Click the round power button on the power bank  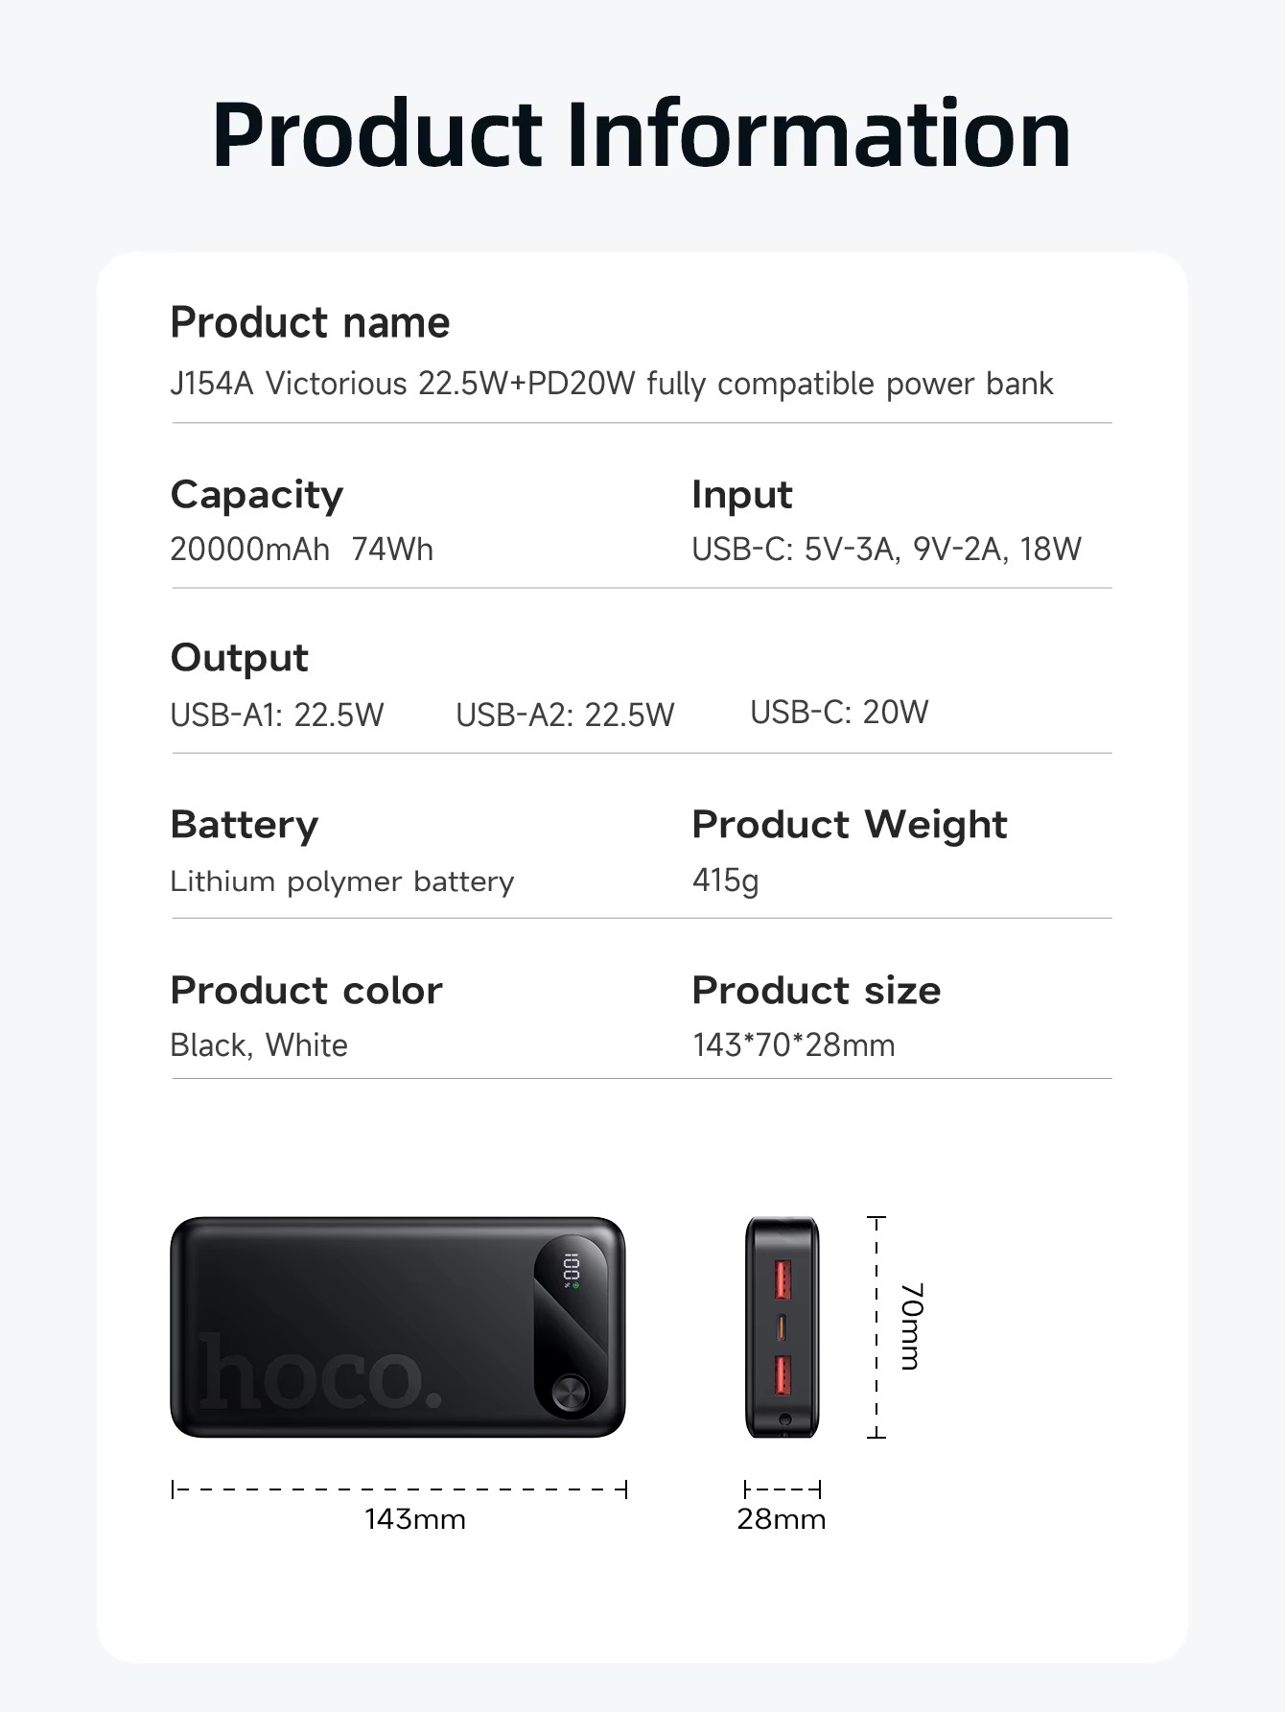(x=570, y=1393)
